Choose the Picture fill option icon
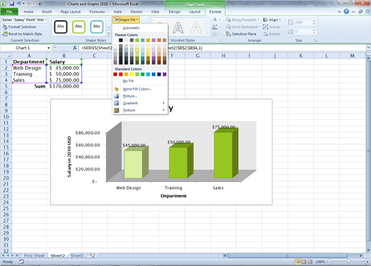This screenshot has height=266, width=371. click(x=116, y=96)
